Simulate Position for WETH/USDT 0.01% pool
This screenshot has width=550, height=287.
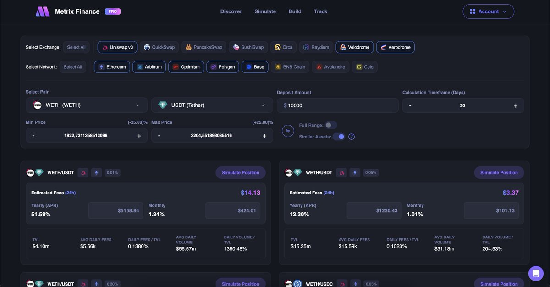coord(241,173)
